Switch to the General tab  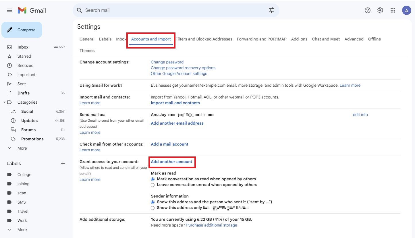[87, 39]
